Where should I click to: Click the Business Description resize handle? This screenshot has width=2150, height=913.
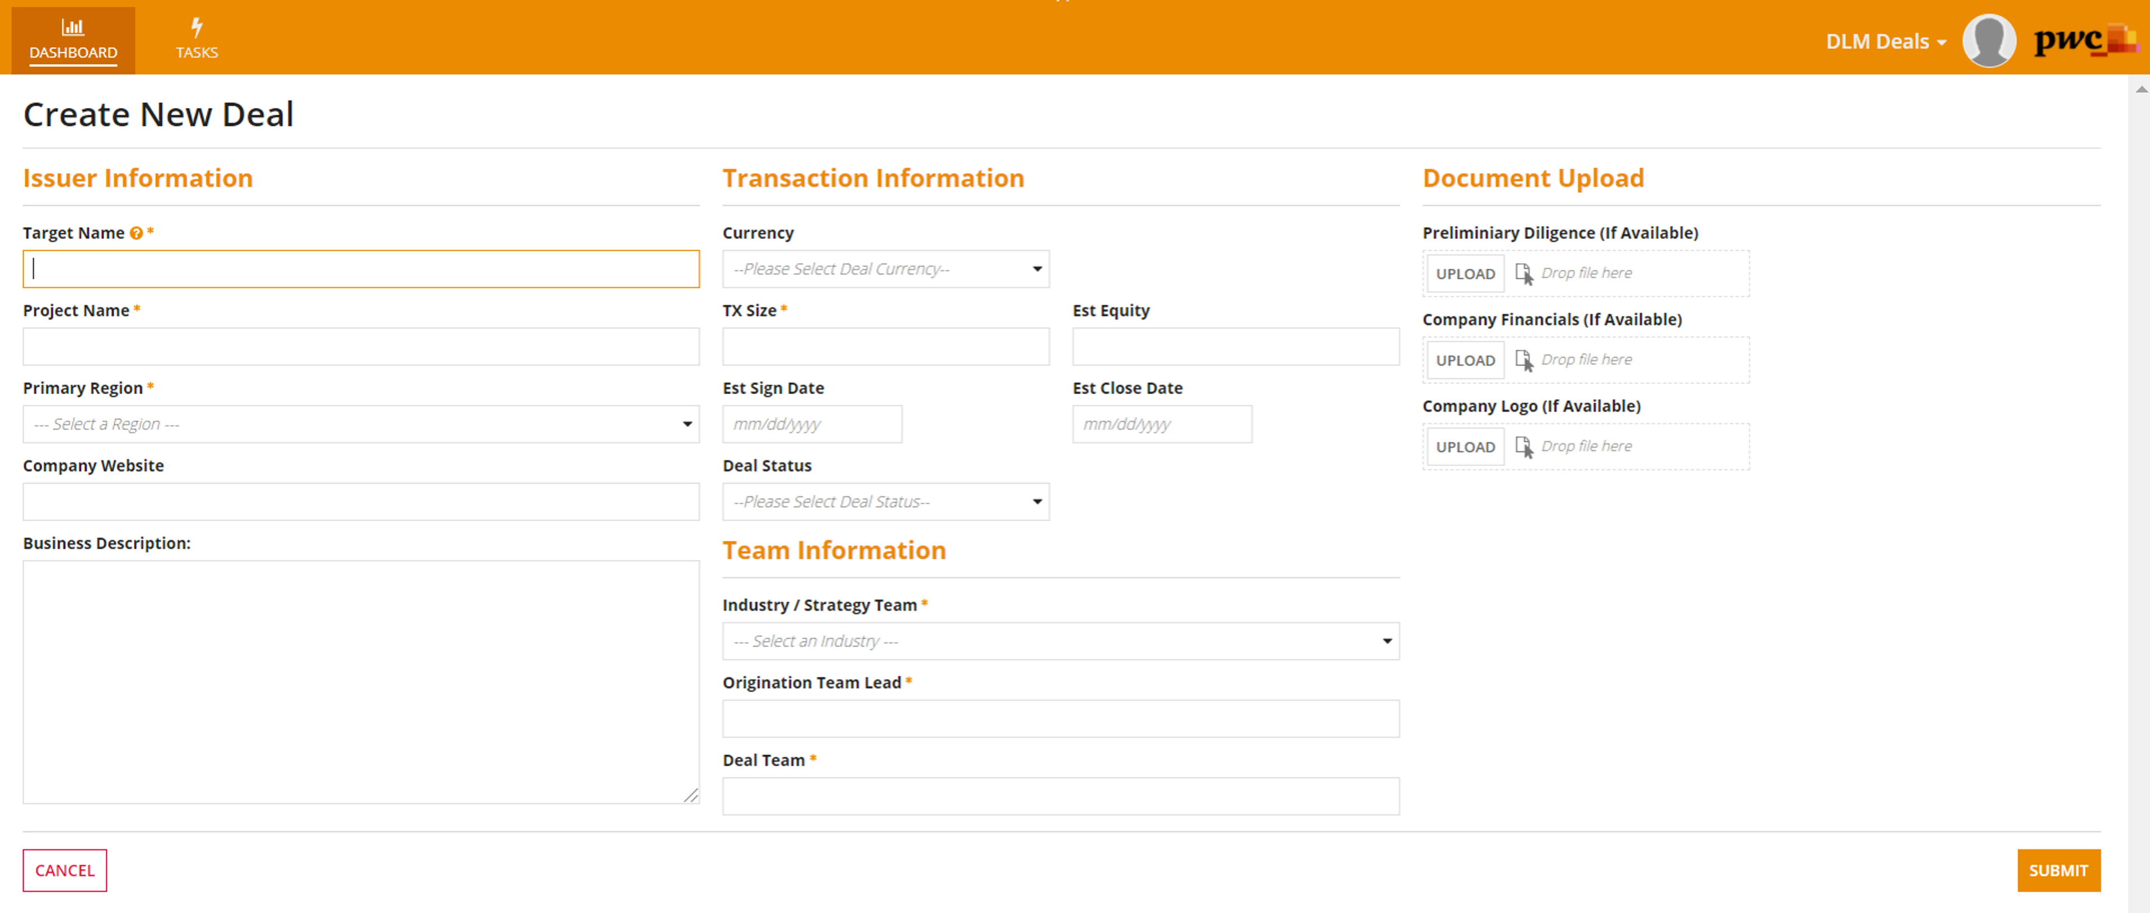[x=691, y=795]
